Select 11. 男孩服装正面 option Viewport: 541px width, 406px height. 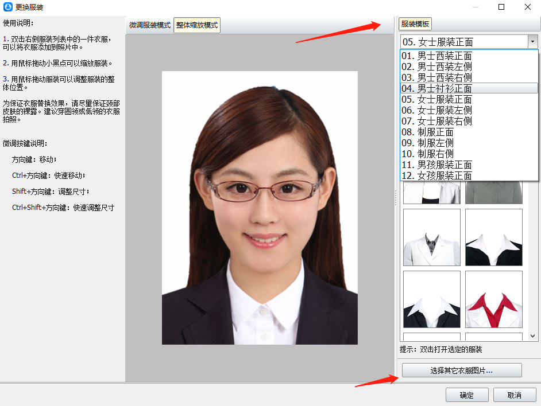tap(469, 165)
